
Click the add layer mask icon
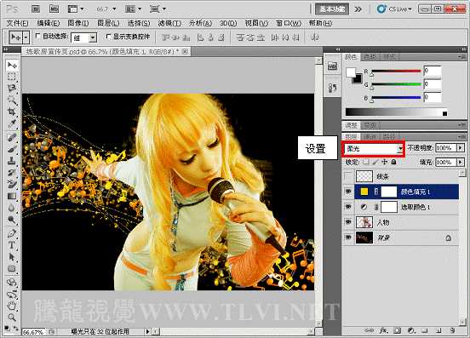pyautogui.click(x=398, y=330)
